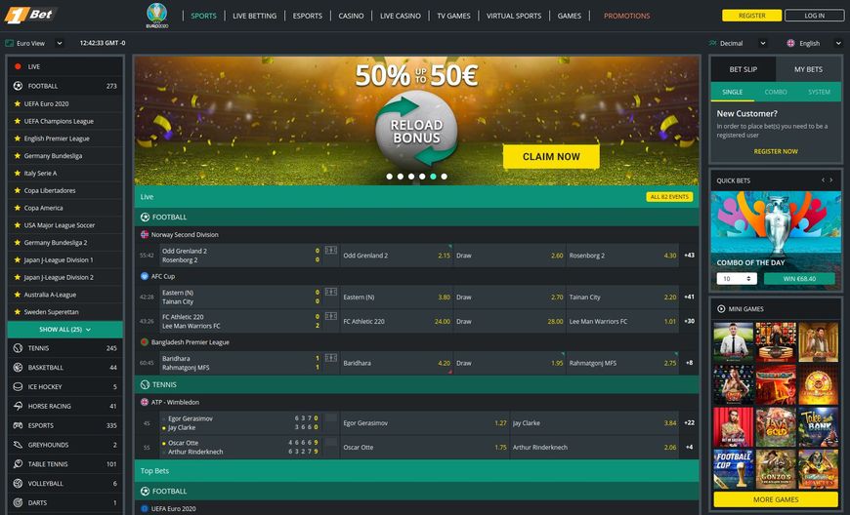This screenshot has height=515, width=850.
Task: Open the Virtual Sports menu
Action: click(x=514, y=16)
